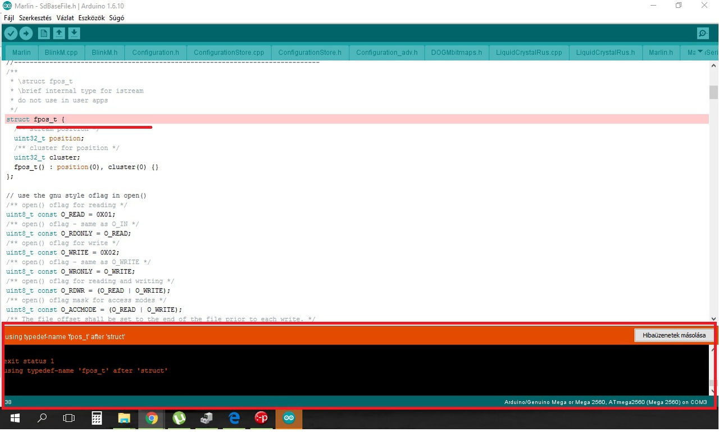
Task: Open the Fájl menu
Action: 9,18
